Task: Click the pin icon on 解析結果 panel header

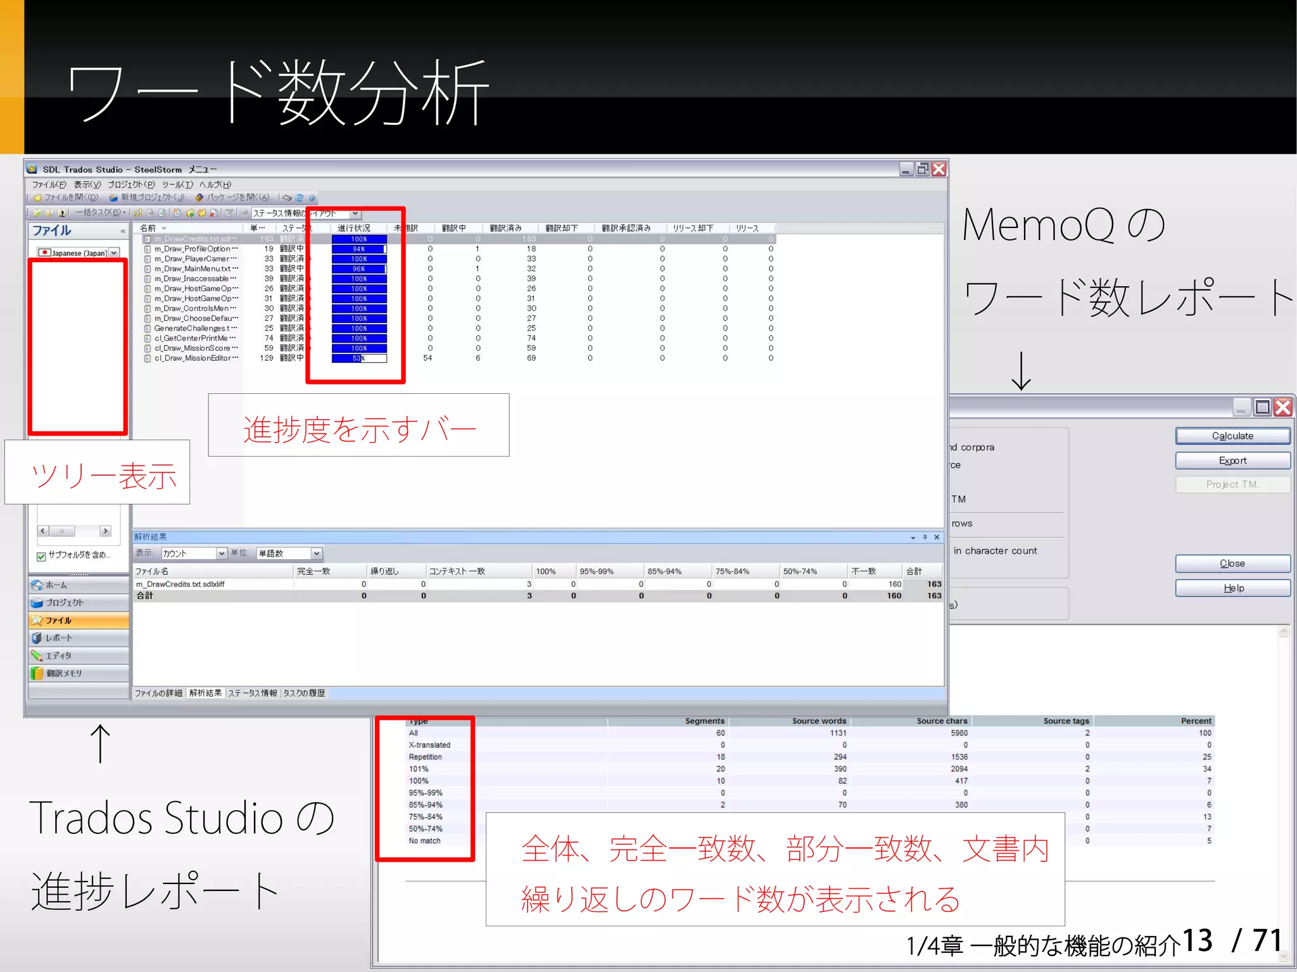Action: click(925, 537)
